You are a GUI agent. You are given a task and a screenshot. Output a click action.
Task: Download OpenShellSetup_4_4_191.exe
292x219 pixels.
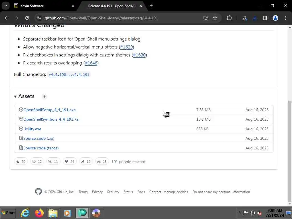pyautogui.click(x=50, y=110)
